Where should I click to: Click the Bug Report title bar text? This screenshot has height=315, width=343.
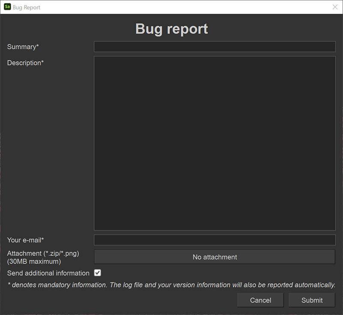point(27,7)
